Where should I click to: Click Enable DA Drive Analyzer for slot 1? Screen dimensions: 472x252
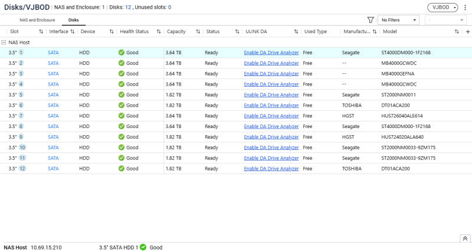pos(271,53)
